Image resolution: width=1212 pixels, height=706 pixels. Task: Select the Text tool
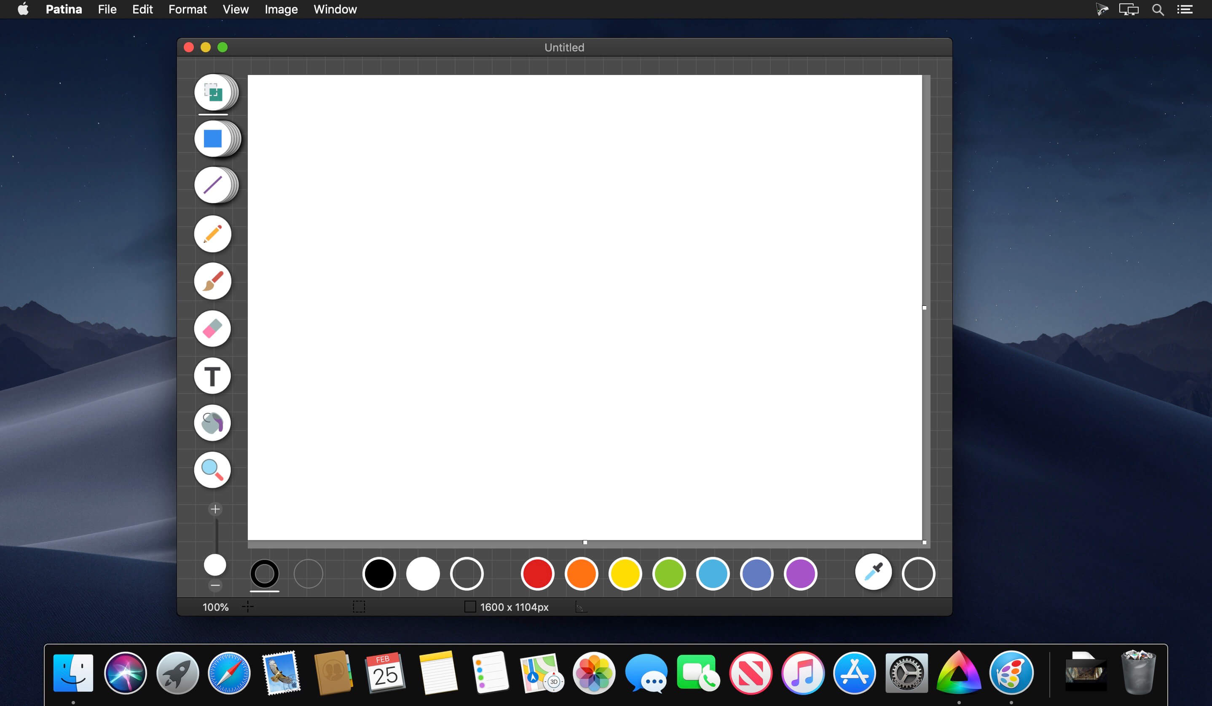(x=212, y=376)
